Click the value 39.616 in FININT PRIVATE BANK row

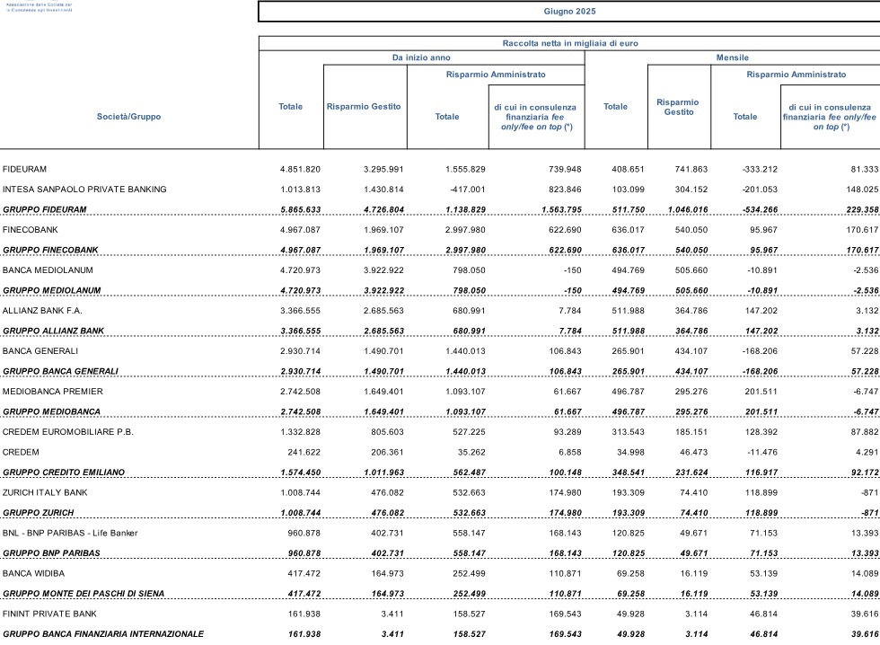click(865, 614)
